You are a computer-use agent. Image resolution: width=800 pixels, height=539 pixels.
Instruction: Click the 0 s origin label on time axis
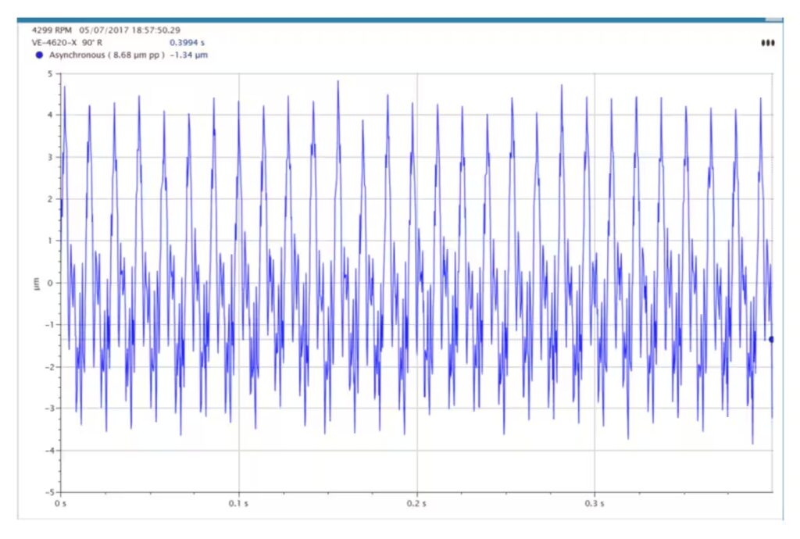coord(61,503)
